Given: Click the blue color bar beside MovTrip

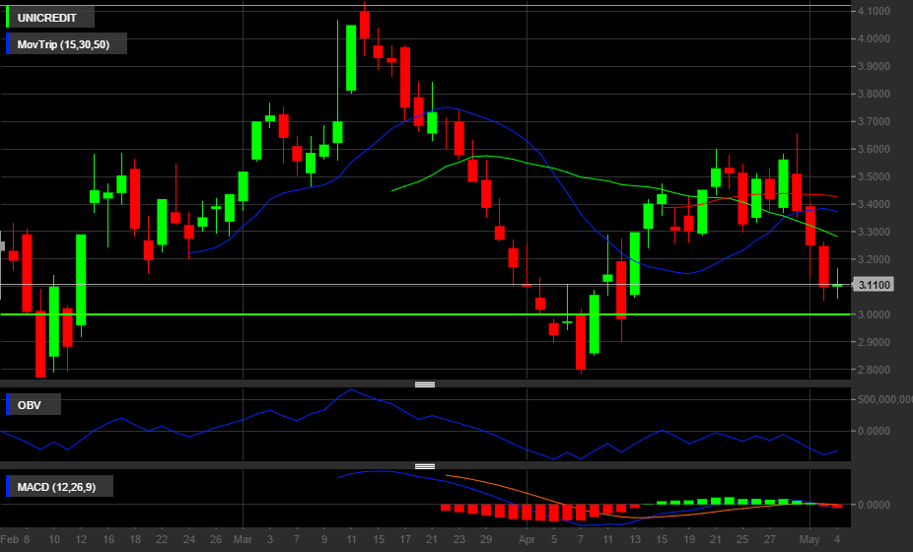Looking at the screenshot, I should point(9,44).
